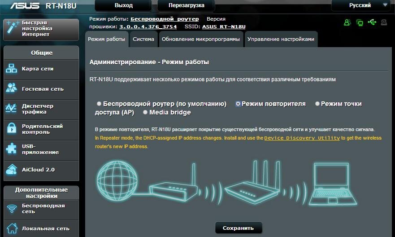Select Режим повторителя radio button
395x237 pixels.
pyautogui.click(x=238, y=104)
